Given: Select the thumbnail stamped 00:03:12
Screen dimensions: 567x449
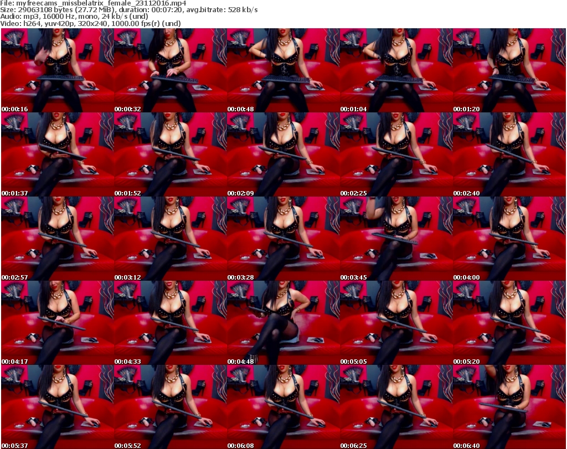Looking at the screenshot, I should pyautogui.click(x=171, y=239).
